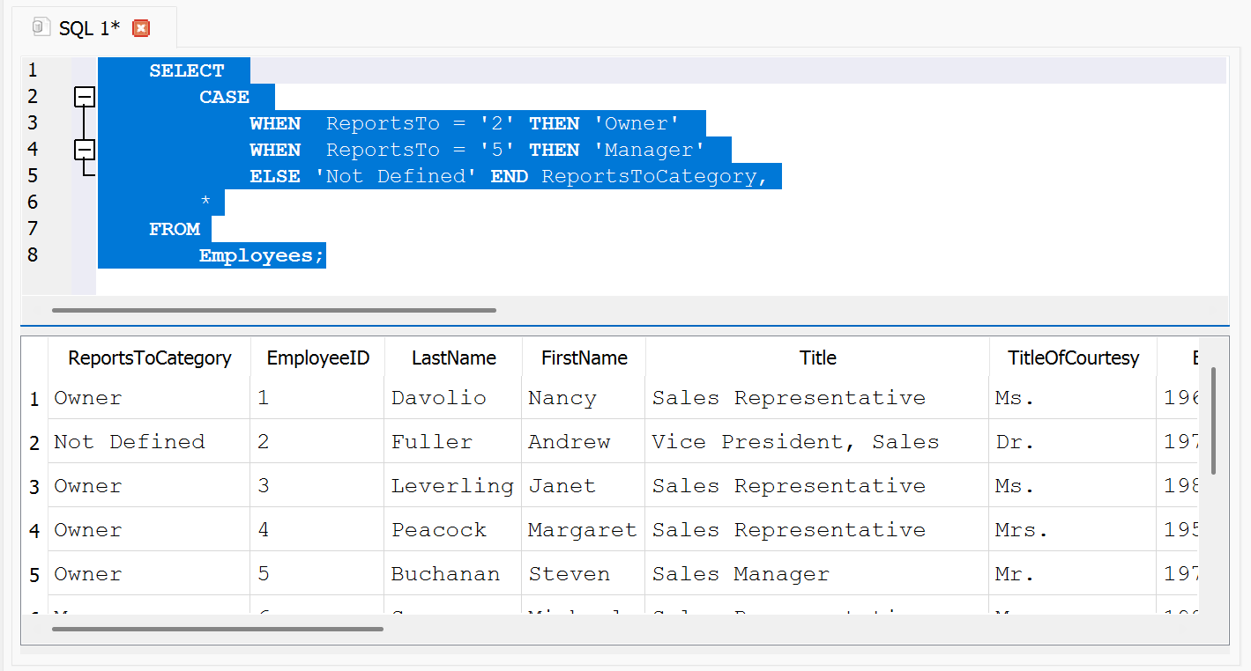Click the TitleOfCourtesy column header

(1073, 358)
